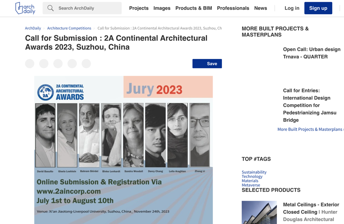Viewport: 344px width, 224px height.
Task: Focus the Search ArchDaily input field
Action: click(82, 8)
